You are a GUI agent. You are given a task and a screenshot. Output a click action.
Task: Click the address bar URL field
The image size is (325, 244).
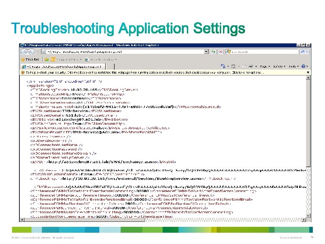[123, 52]
